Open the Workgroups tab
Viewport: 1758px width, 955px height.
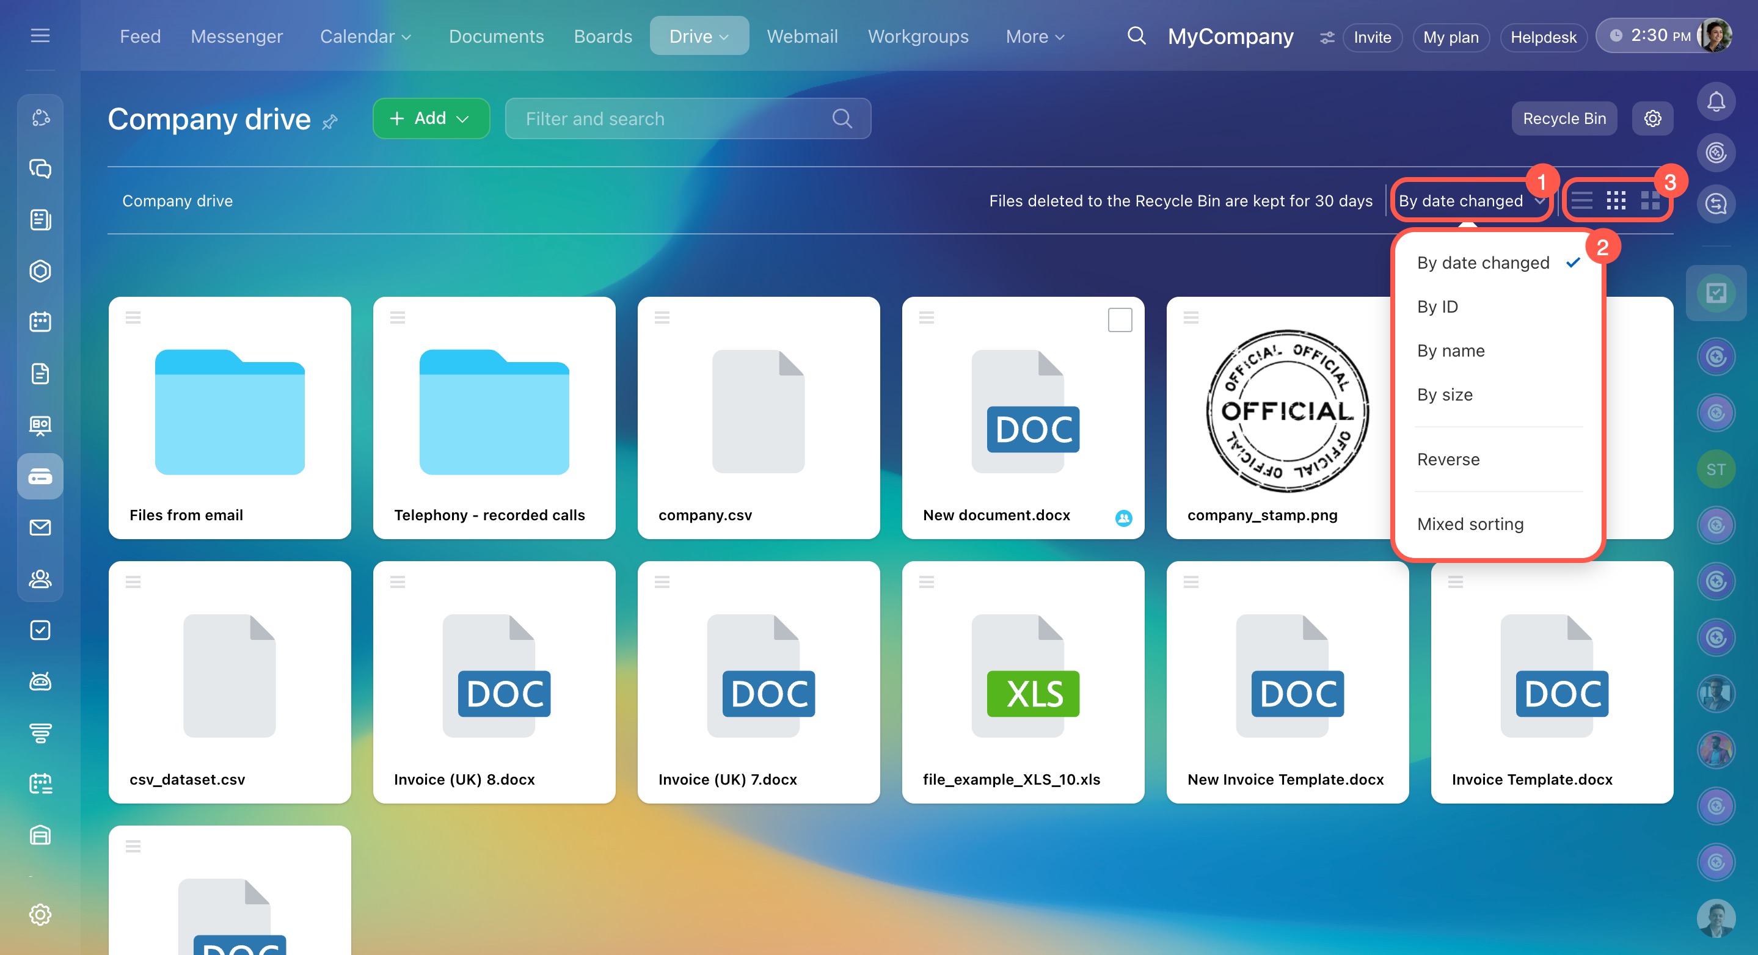[917, 36]
